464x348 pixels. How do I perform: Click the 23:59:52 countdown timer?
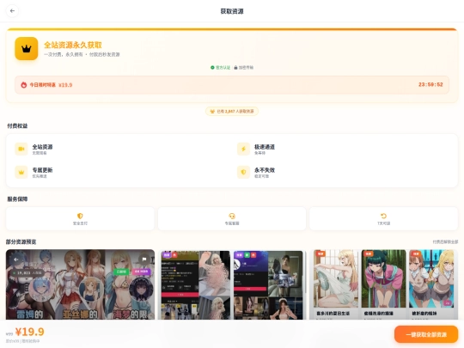pyautogui.click(x=430, y=84)
